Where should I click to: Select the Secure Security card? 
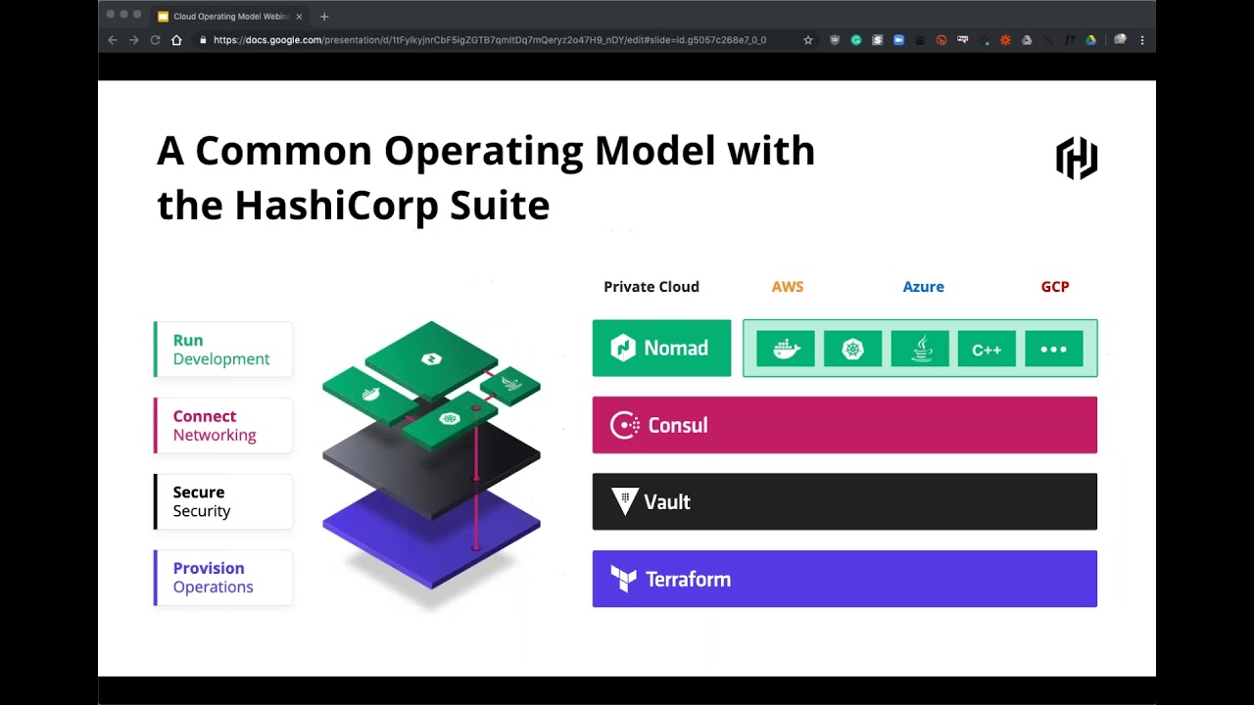(x=223, y=501)
